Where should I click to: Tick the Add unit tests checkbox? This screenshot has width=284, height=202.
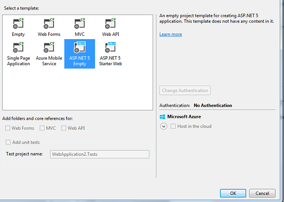(8, 142)
